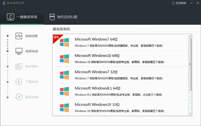Select the 备份资料 step label
The width and height of the screenshot is (201, 126).
pos(32,66)
